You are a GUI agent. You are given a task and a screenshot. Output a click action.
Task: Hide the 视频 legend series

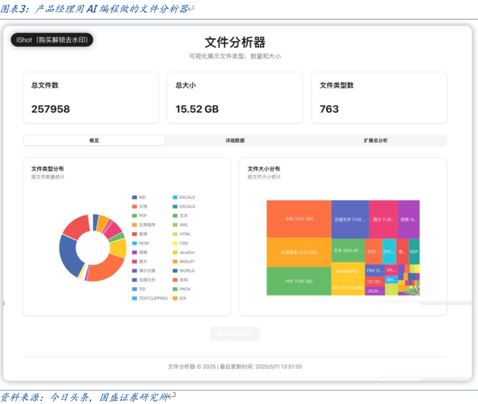139,252
